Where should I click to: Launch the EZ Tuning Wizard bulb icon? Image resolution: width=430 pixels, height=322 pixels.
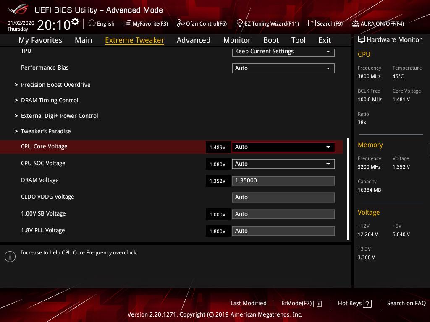click(239, 23)
